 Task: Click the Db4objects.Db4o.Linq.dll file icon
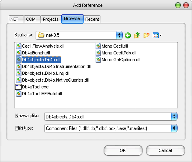pos(18,73)
